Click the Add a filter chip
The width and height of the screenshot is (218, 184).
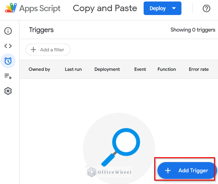[48, 50]
